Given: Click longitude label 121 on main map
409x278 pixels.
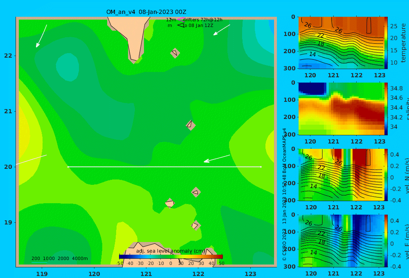Looking at the screenshot, I should (x=146, y=274).
